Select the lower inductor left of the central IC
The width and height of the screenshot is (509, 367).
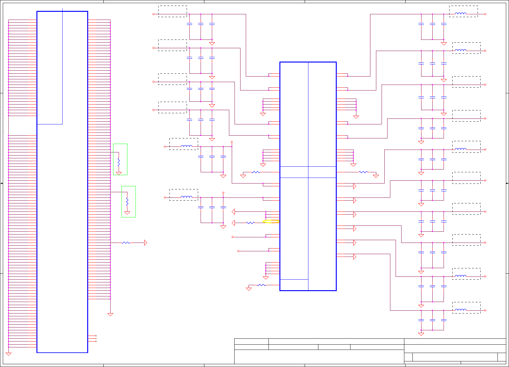(x=187, y=197)
